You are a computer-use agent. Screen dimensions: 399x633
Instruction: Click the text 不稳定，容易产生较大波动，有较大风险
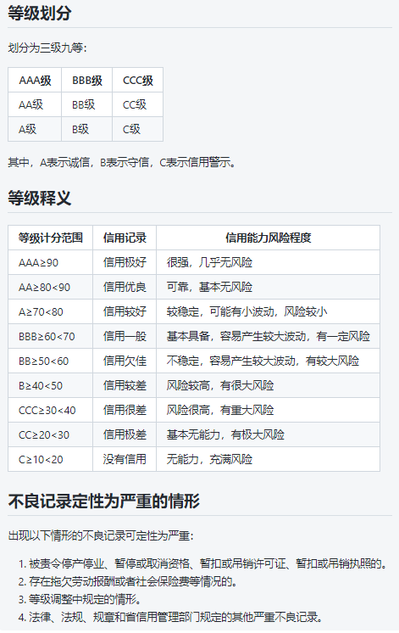pos(263,361)
